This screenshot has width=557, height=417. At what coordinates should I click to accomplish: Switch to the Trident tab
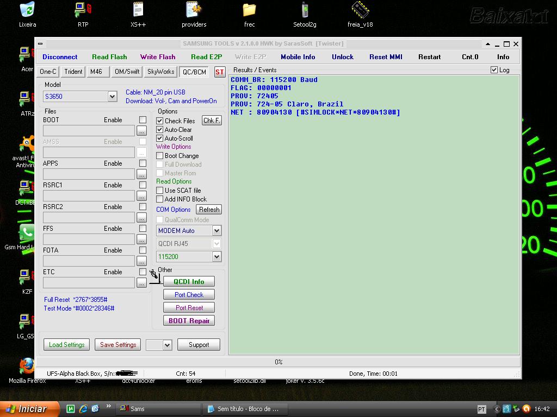[73, 72]
